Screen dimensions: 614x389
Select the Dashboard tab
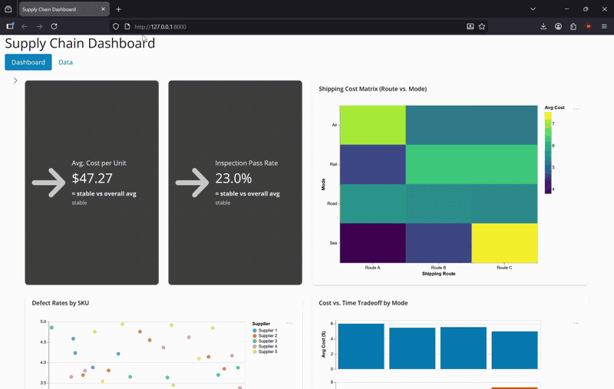pos(28,62)
